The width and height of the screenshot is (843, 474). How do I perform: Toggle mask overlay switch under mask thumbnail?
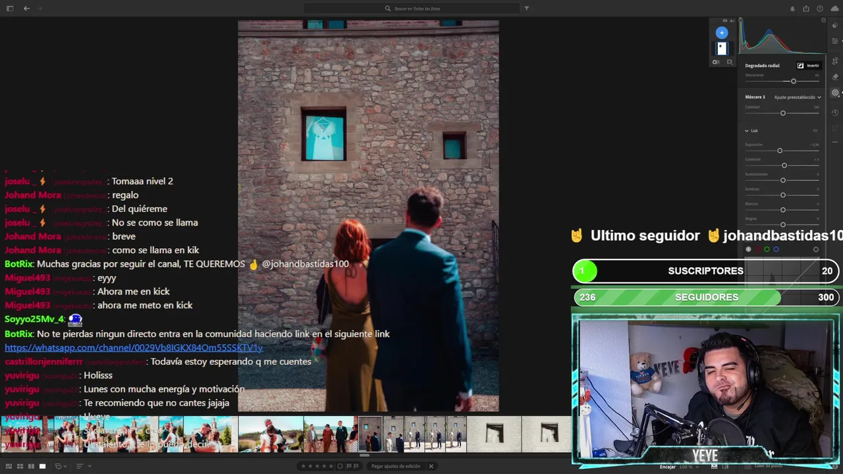tap(715, 62)
